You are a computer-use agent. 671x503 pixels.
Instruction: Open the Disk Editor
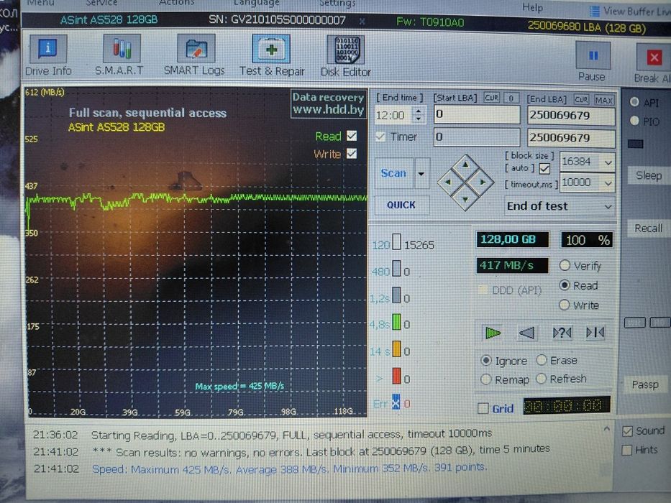tap(345, 56)
